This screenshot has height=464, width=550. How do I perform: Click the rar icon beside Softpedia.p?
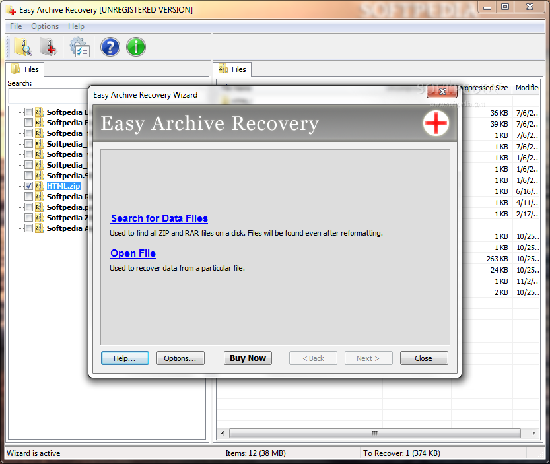[x=40, y=207]
